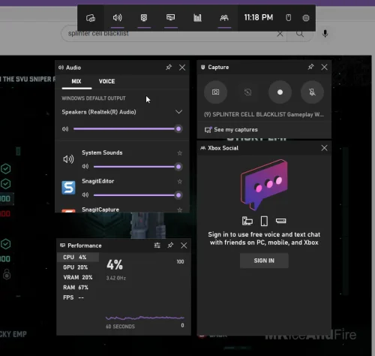Click the 3.42 GHz CPU speed text
Screen dimensions: 375x356
pyautogui.click(x=116, y=278)
